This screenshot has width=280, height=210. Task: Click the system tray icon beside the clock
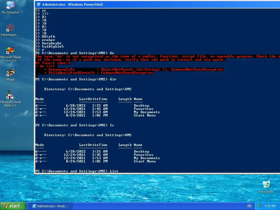tap(260, 206)
